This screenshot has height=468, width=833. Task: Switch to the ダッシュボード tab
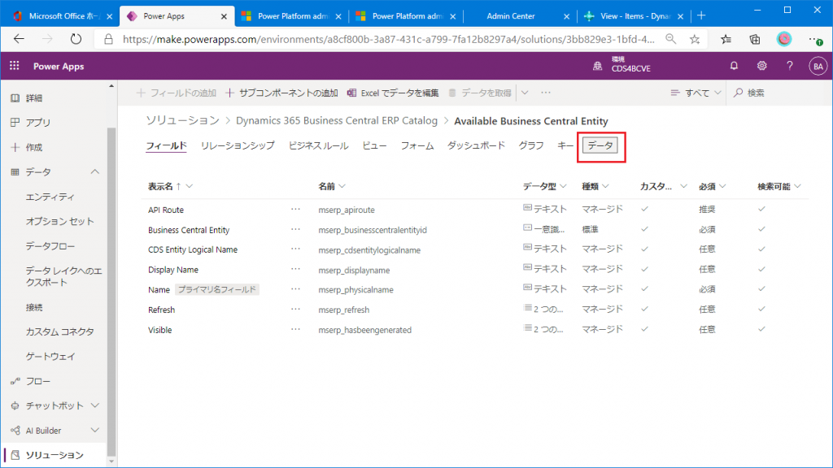476,145
